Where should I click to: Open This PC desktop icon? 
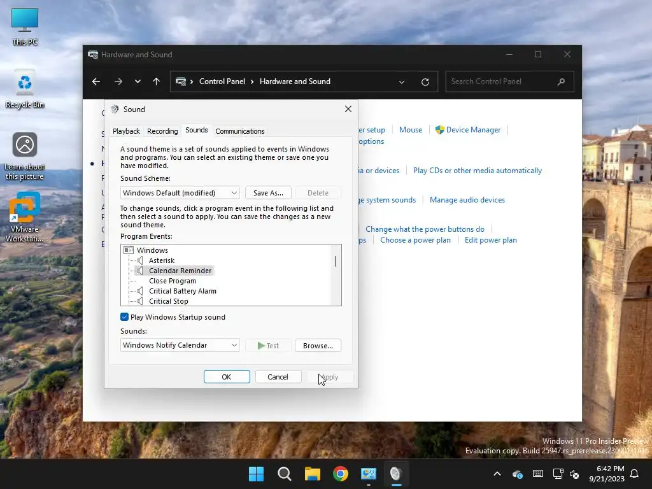[25, 27]
